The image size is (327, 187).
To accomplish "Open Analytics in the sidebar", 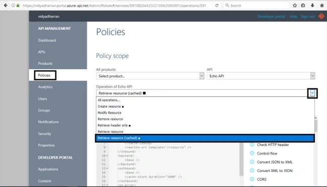I will pyautogui.click(x=45, y=87).
